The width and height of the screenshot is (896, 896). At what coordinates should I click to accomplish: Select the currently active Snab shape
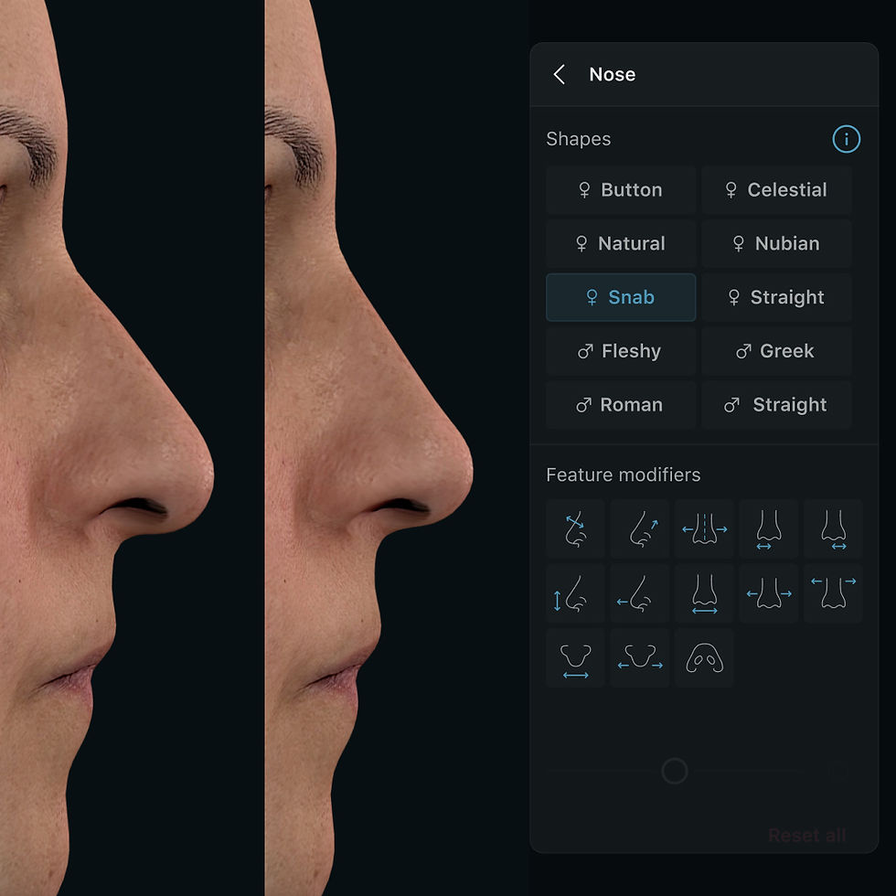[x=621, y=297]
